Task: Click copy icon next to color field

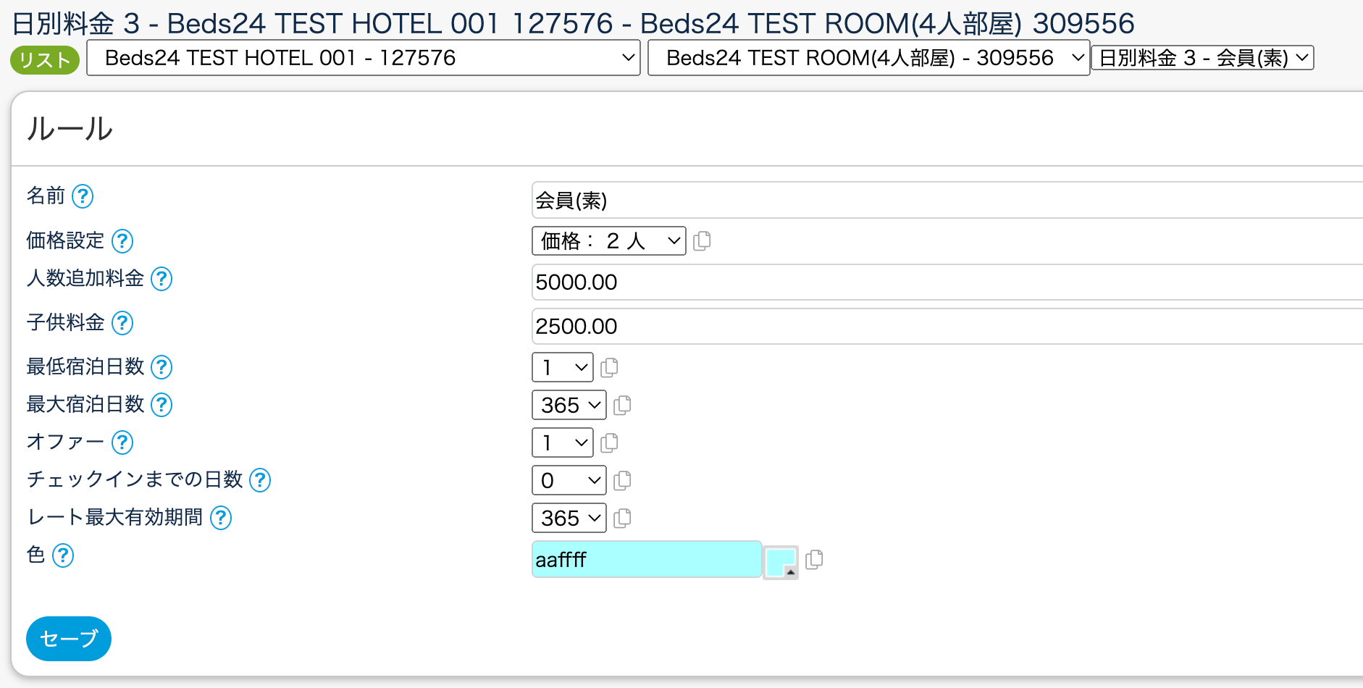Action: pyautogui.click(x=814, y=560)
